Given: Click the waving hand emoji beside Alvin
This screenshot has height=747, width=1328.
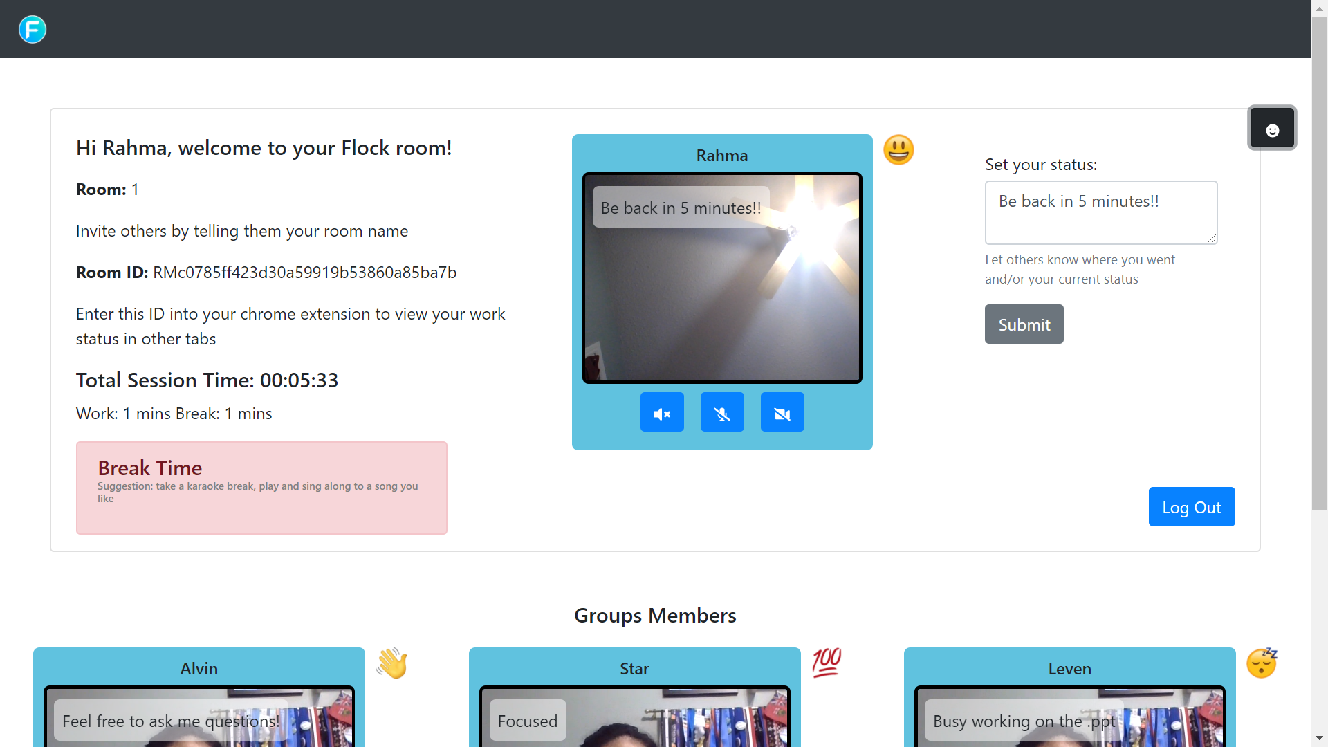Looking at the screenshot, I should coord(392,663).
